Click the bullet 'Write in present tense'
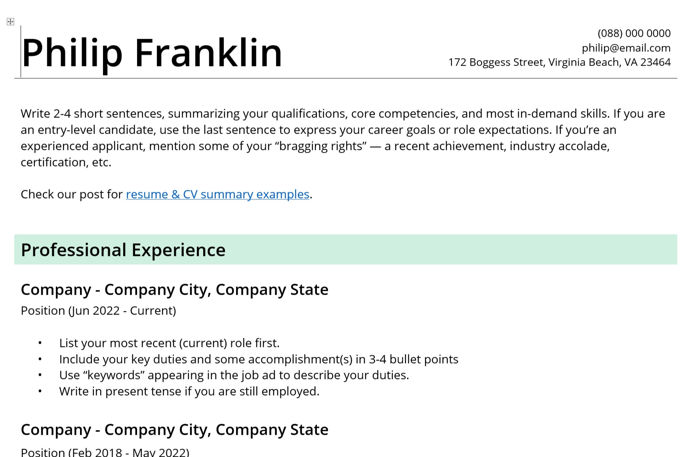Screen dimensions: 686x457 tap(189, 391)
